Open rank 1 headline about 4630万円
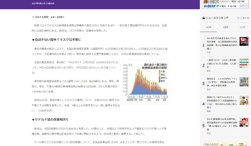 tap(222, 43)
